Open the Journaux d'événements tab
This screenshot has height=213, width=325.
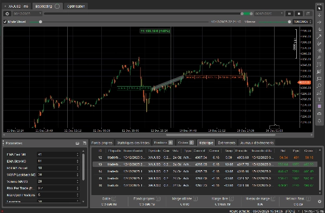(x=257, y=143)
